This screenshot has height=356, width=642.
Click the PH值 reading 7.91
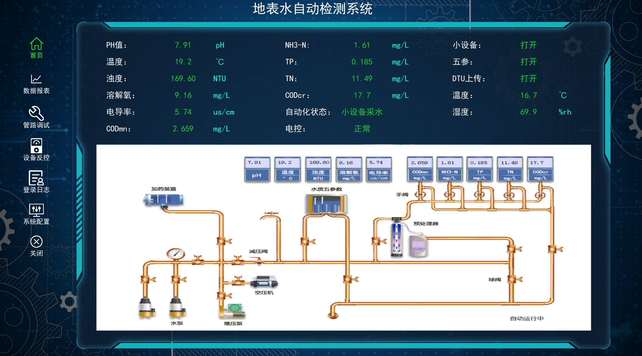coord(183,45)
